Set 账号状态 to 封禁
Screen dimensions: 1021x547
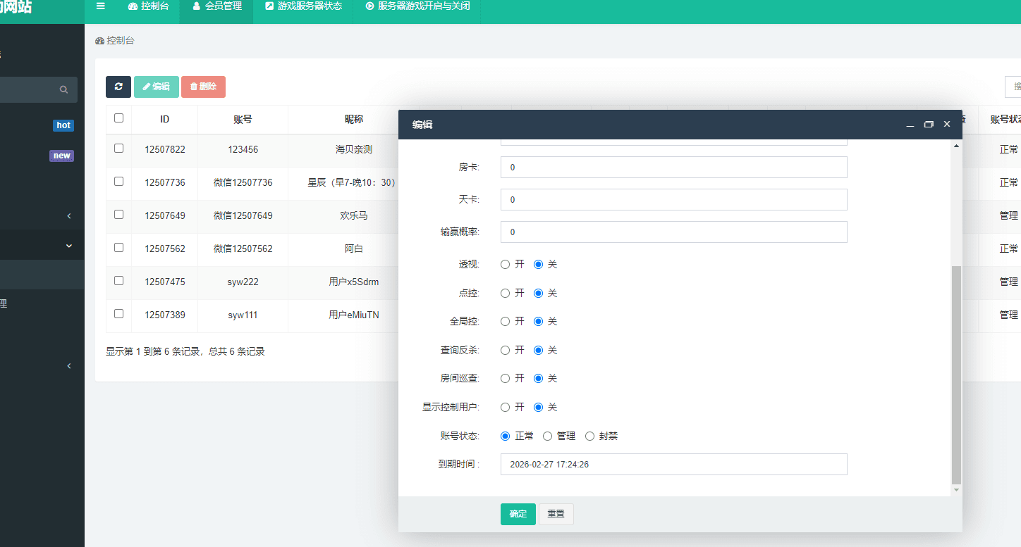(590, 436)
